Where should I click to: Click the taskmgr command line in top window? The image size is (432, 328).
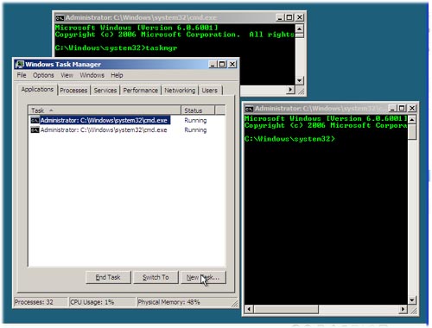[116, 47]
